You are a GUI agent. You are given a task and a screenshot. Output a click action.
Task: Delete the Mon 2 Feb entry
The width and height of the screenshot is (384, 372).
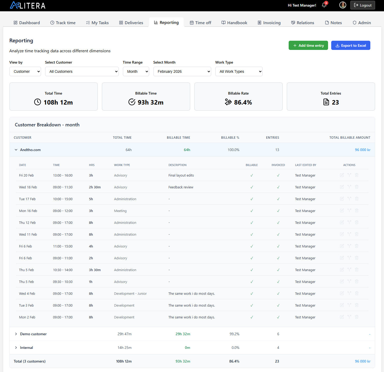[x=357, y=317]
